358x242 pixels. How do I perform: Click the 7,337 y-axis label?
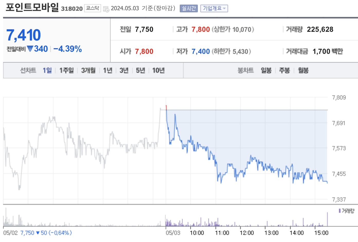(339, 199)
